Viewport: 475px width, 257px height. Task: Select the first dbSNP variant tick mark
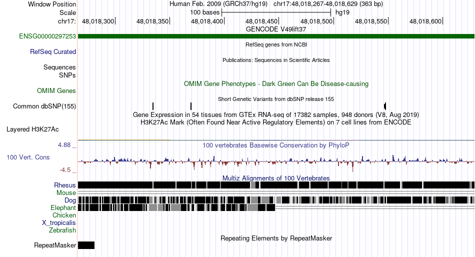click(x=153, y=106)
